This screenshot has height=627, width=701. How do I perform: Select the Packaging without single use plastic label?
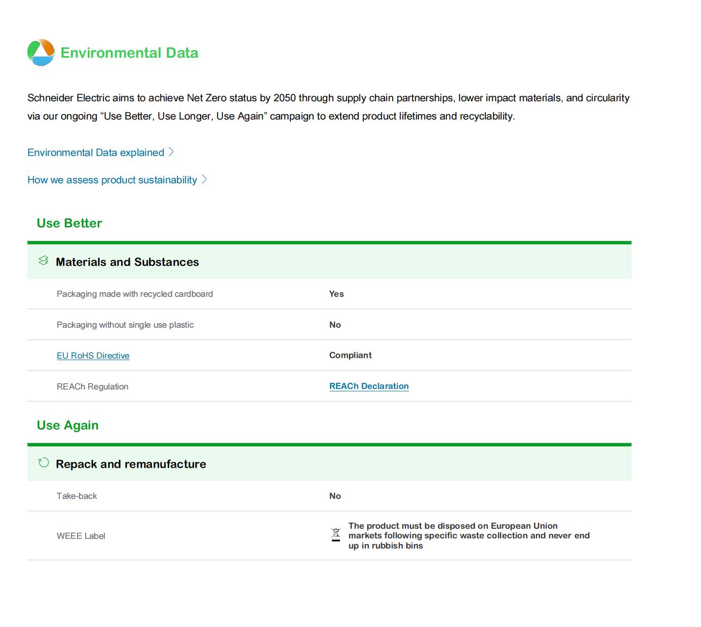125,325
